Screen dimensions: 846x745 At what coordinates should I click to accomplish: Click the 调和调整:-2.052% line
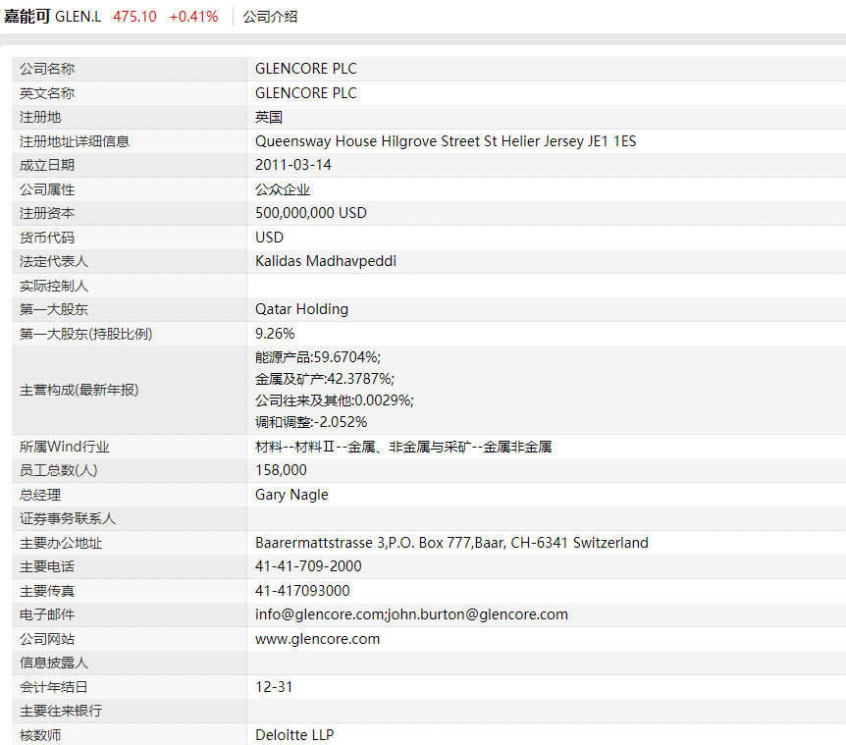(x=311, y=422)
